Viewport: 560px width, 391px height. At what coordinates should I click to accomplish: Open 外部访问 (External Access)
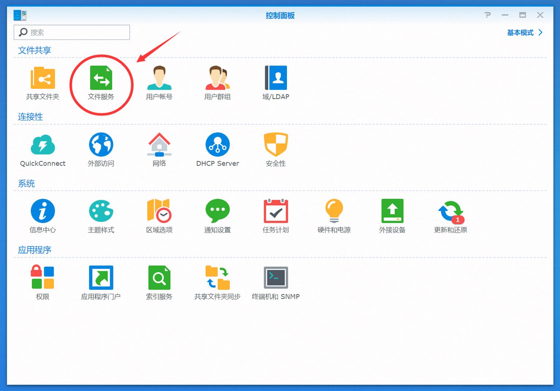[101, 145]
